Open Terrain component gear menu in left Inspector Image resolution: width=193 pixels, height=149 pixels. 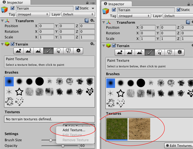[x=92, y=44]
